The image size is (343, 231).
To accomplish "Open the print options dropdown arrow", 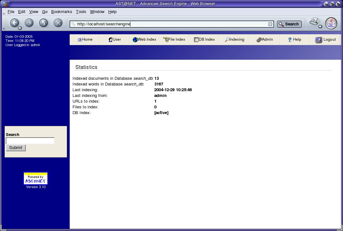I will click(320, 27).
